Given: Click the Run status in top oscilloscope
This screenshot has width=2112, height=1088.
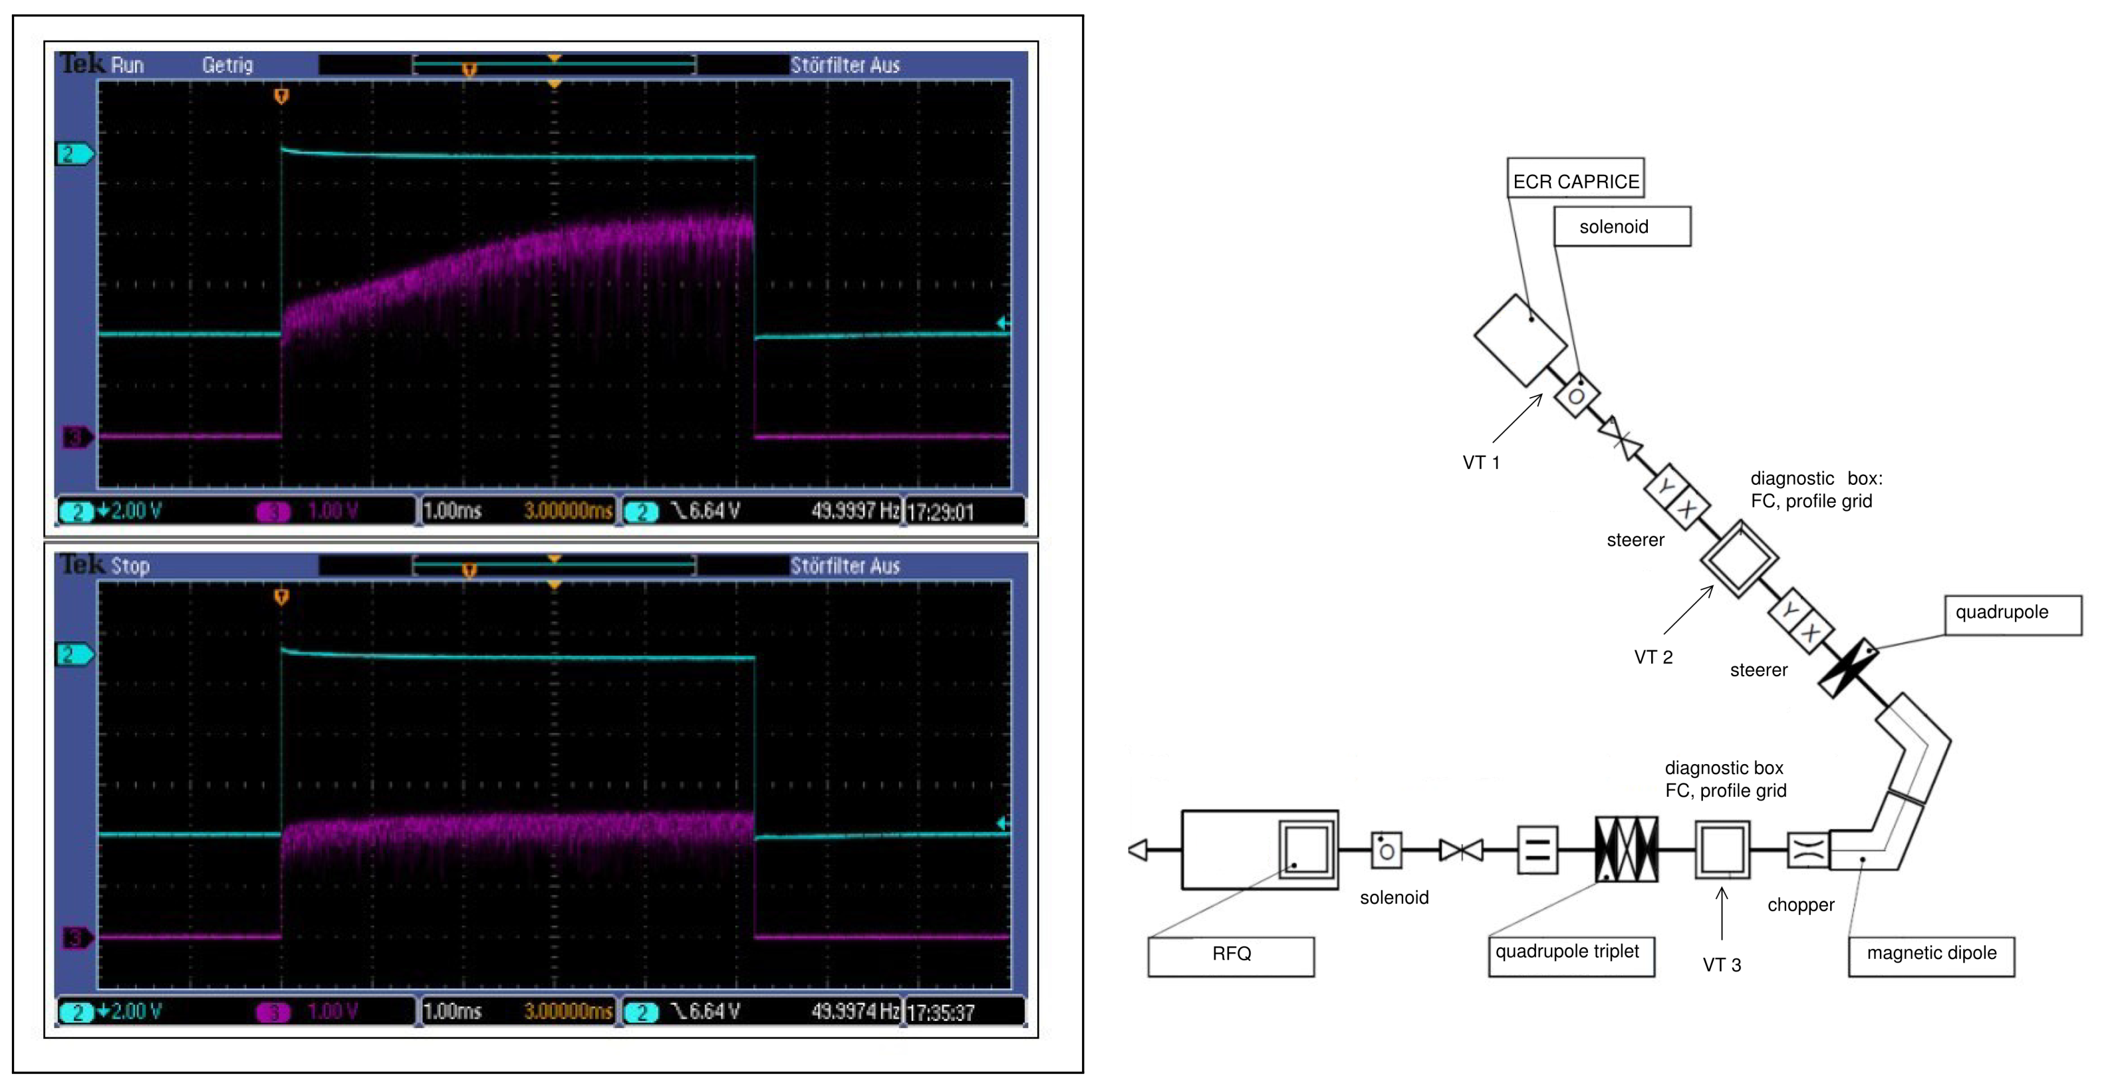Looking at the screenshot, I should point(128,66).
